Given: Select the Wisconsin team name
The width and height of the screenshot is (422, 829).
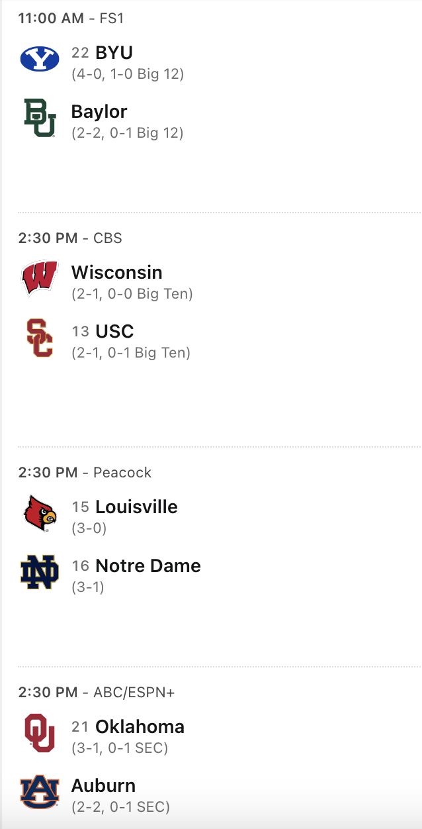Looking at the screenshot, I should [x=117, y=272].
